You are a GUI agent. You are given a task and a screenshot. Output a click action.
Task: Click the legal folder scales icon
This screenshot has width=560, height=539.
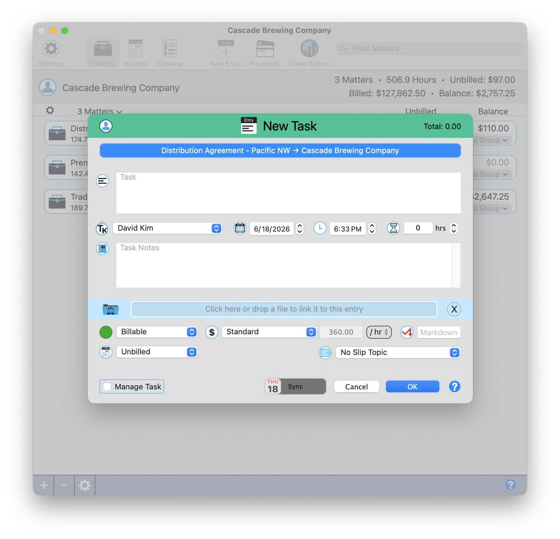(111, 309)
